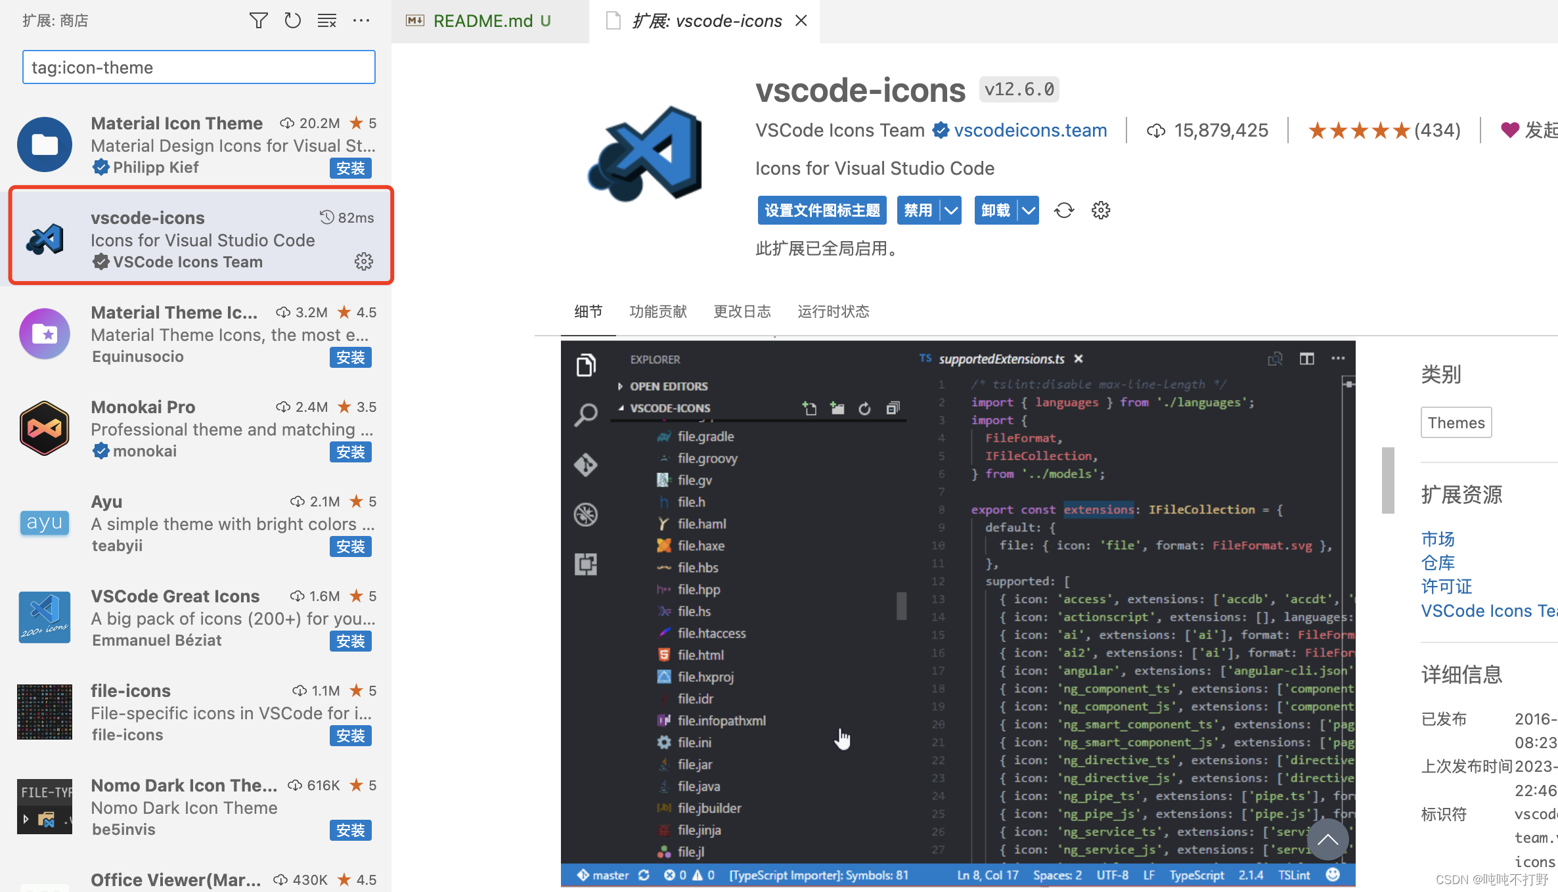The image size is (1558, 892).
Task: Click the Source Control icon in sidebar
Action: click(x=585, y=464)
